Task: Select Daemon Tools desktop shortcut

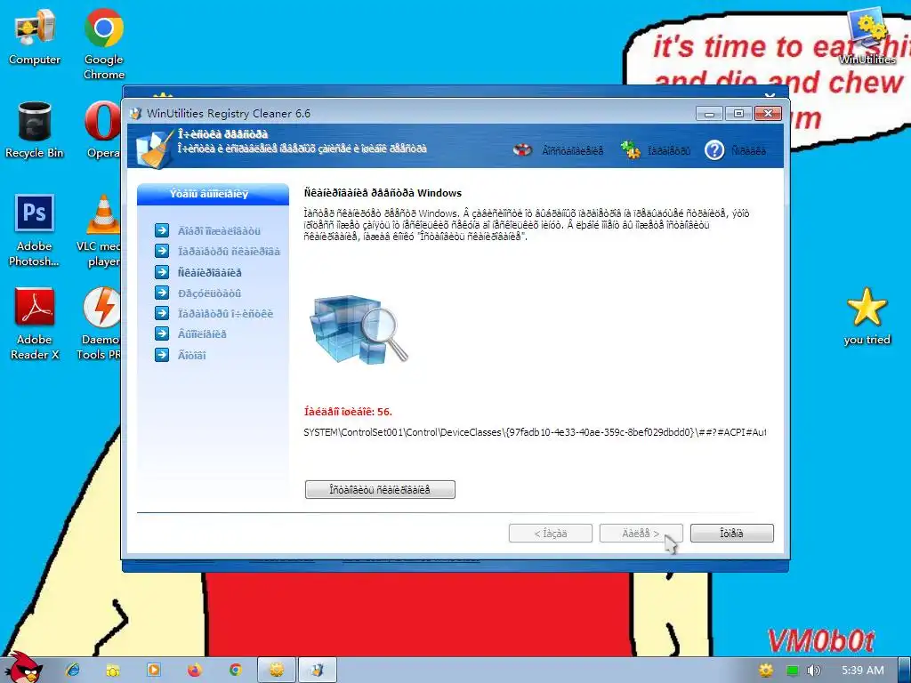Action: (x=100, y=324)
